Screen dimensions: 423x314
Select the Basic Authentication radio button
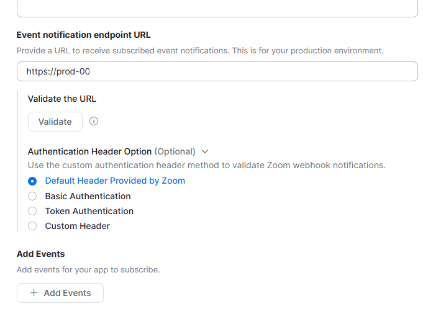point(32,196)
